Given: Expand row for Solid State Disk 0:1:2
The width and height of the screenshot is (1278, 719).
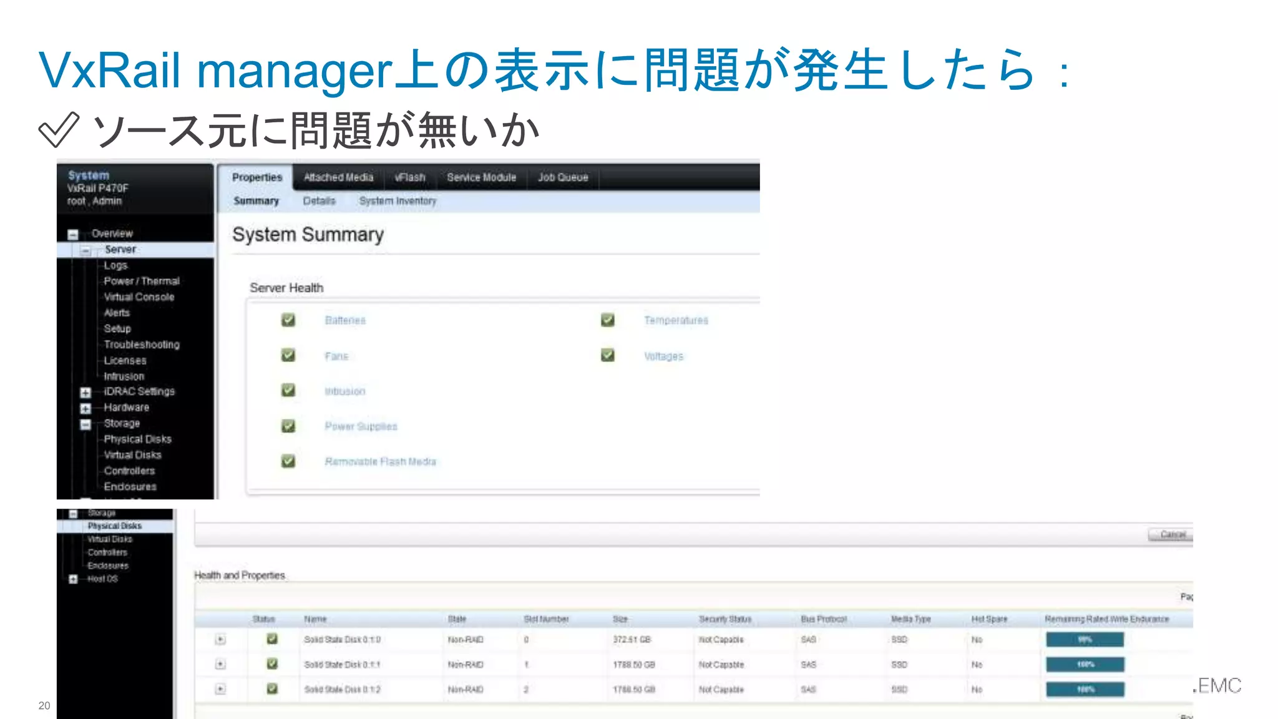Looking at the screenshot, I should [220, 689].
